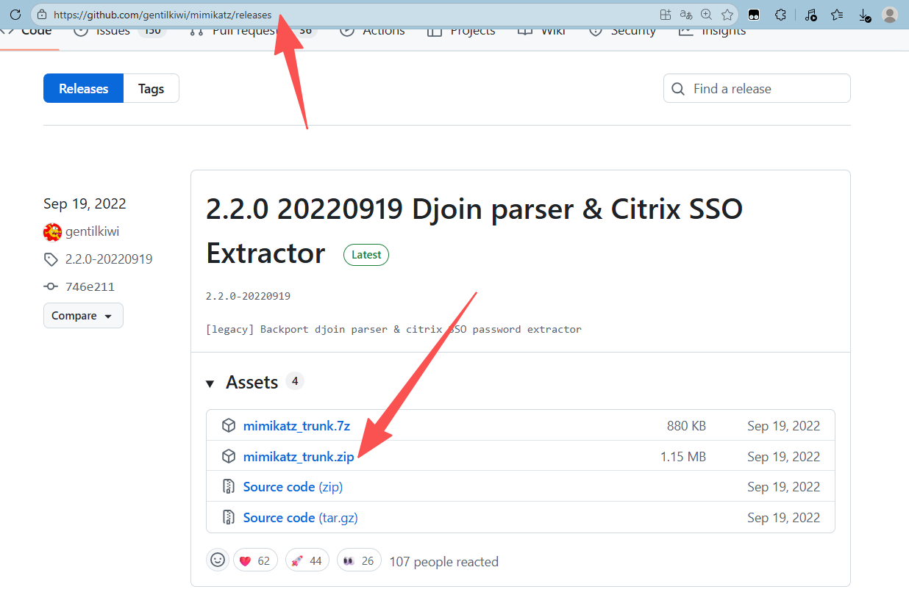The image size is (909, 592).
Task: Open commit 746e211
Action: [x=90, y=287]
